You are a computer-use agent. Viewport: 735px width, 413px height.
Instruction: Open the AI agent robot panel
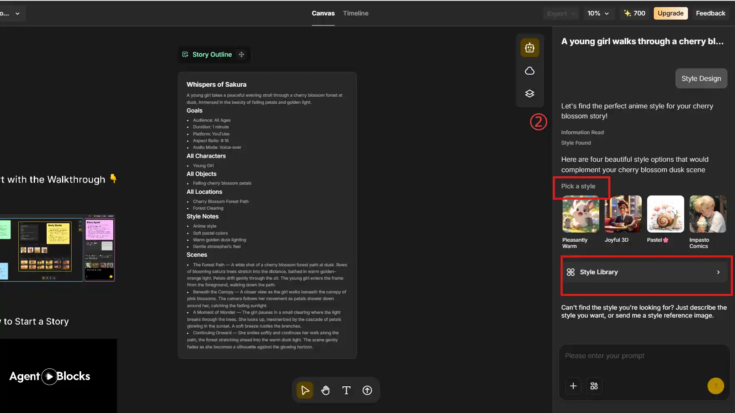point(529,48)
